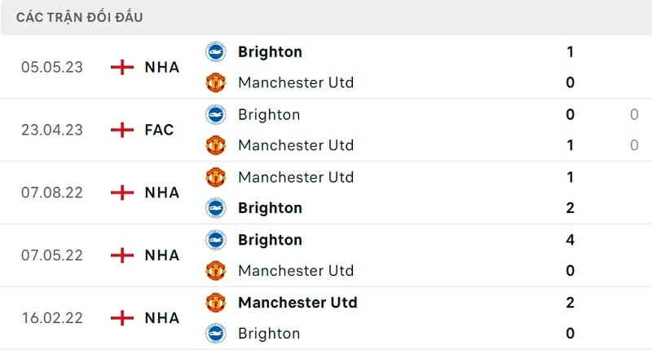
Task: Click Manchester Utd crest in 16.02.22 match
Action: (215, 303)
